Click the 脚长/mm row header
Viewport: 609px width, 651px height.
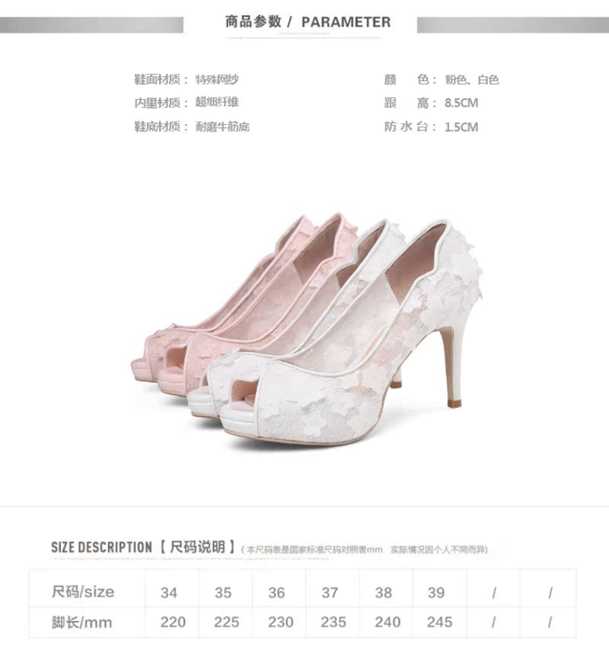81,622
